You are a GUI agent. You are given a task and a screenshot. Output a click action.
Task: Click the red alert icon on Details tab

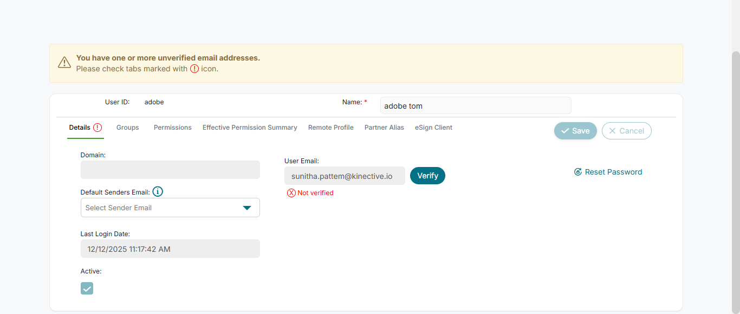pos(98,128)
